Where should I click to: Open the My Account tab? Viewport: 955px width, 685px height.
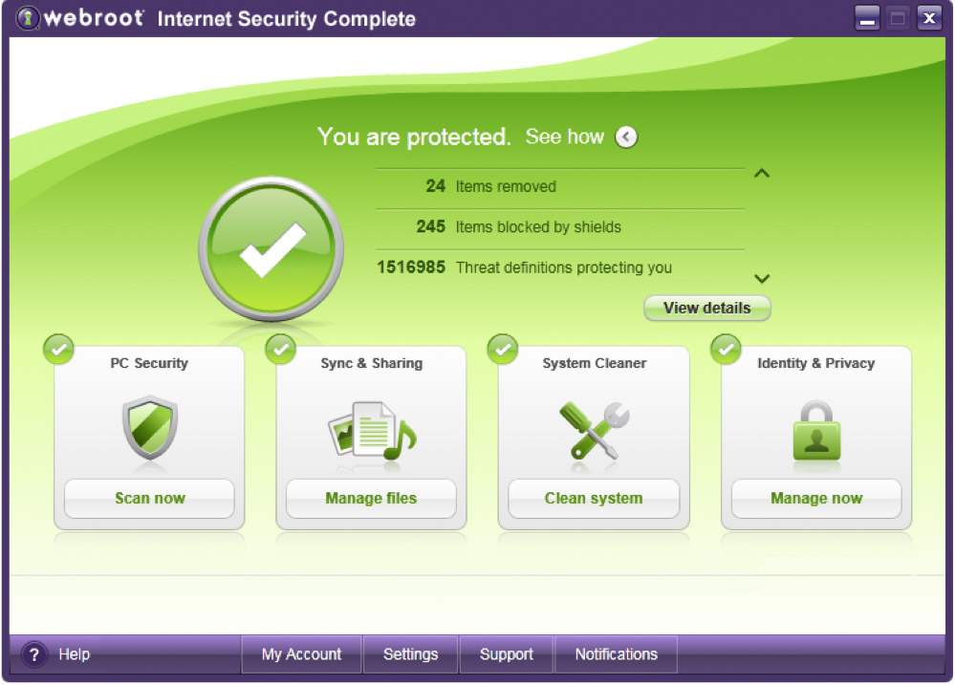coord(301,654)
